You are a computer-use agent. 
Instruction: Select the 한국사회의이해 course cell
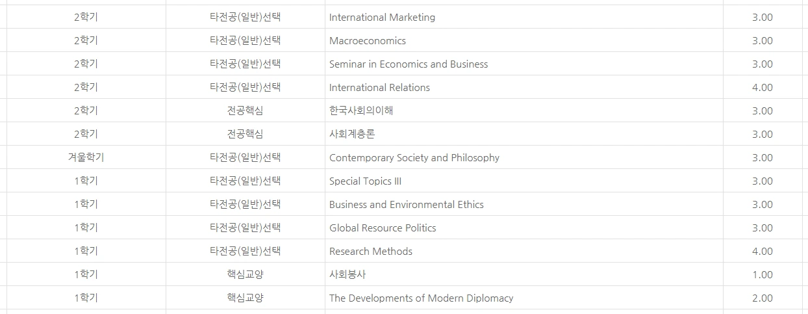click(524, 111)
